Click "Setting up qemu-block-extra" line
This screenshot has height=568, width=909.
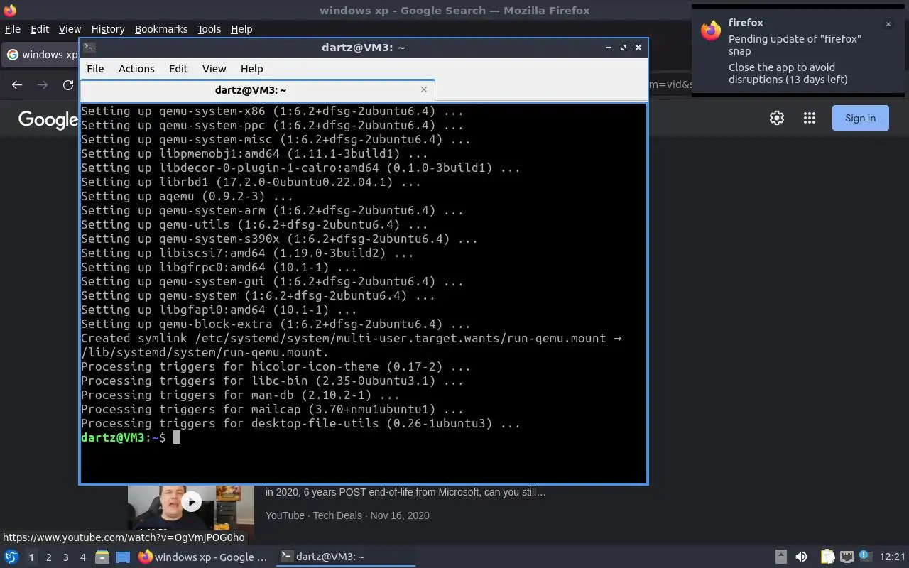(276, 324)
